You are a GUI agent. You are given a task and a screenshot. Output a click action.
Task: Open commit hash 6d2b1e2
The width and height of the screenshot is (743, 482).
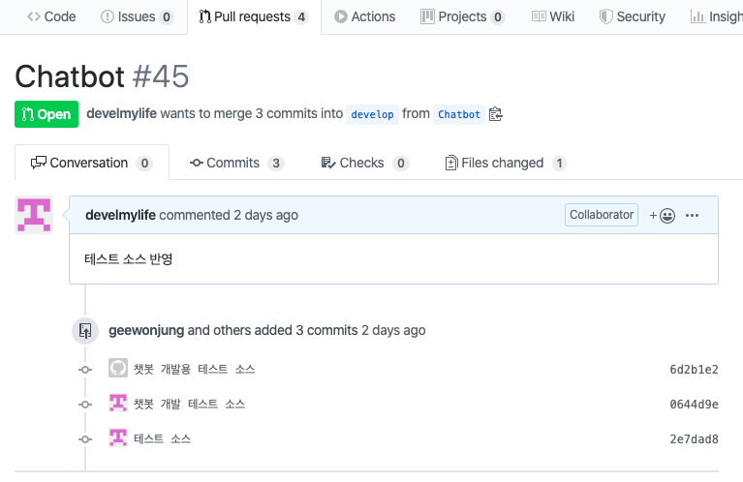(x=694, y=370)
